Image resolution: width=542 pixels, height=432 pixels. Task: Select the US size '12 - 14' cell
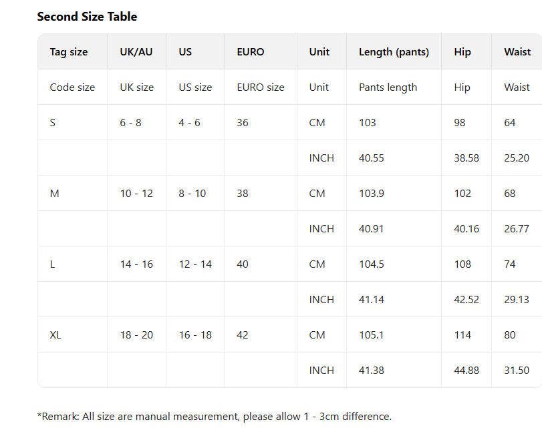pos(195,264)
